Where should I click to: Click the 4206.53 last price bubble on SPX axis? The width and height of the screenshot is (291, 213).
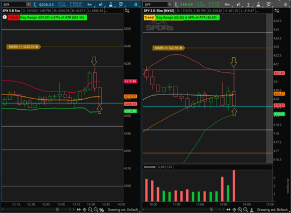130,104
